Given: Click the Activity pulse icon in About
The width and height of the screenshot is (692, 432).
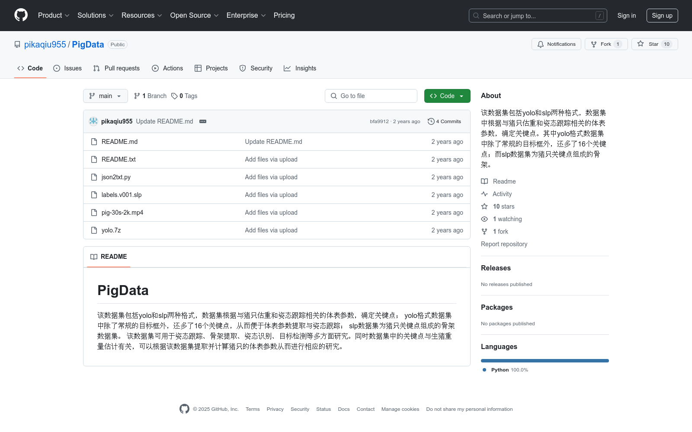Looking at the screenshot, I should coord(484,194).
